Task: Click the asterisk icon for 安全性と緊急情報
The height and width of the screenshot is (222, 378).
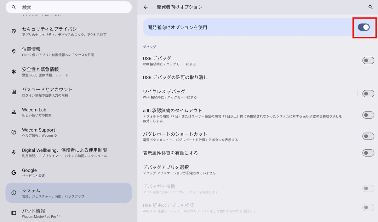Action: 14,72
